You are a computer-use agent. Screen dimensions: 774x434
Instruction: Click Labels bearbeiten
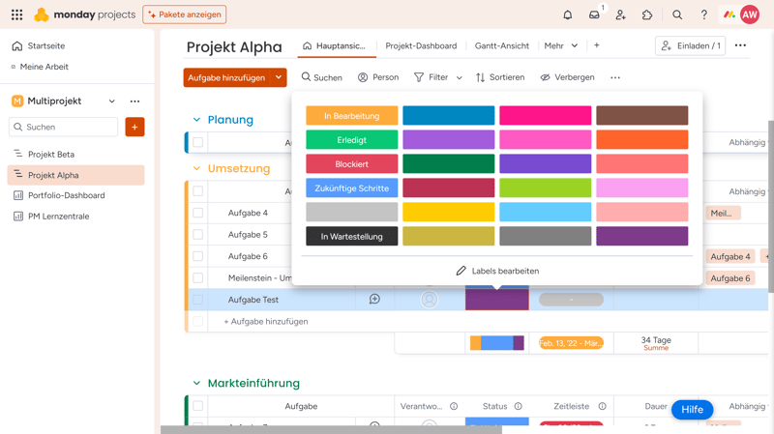coord(497,271)
